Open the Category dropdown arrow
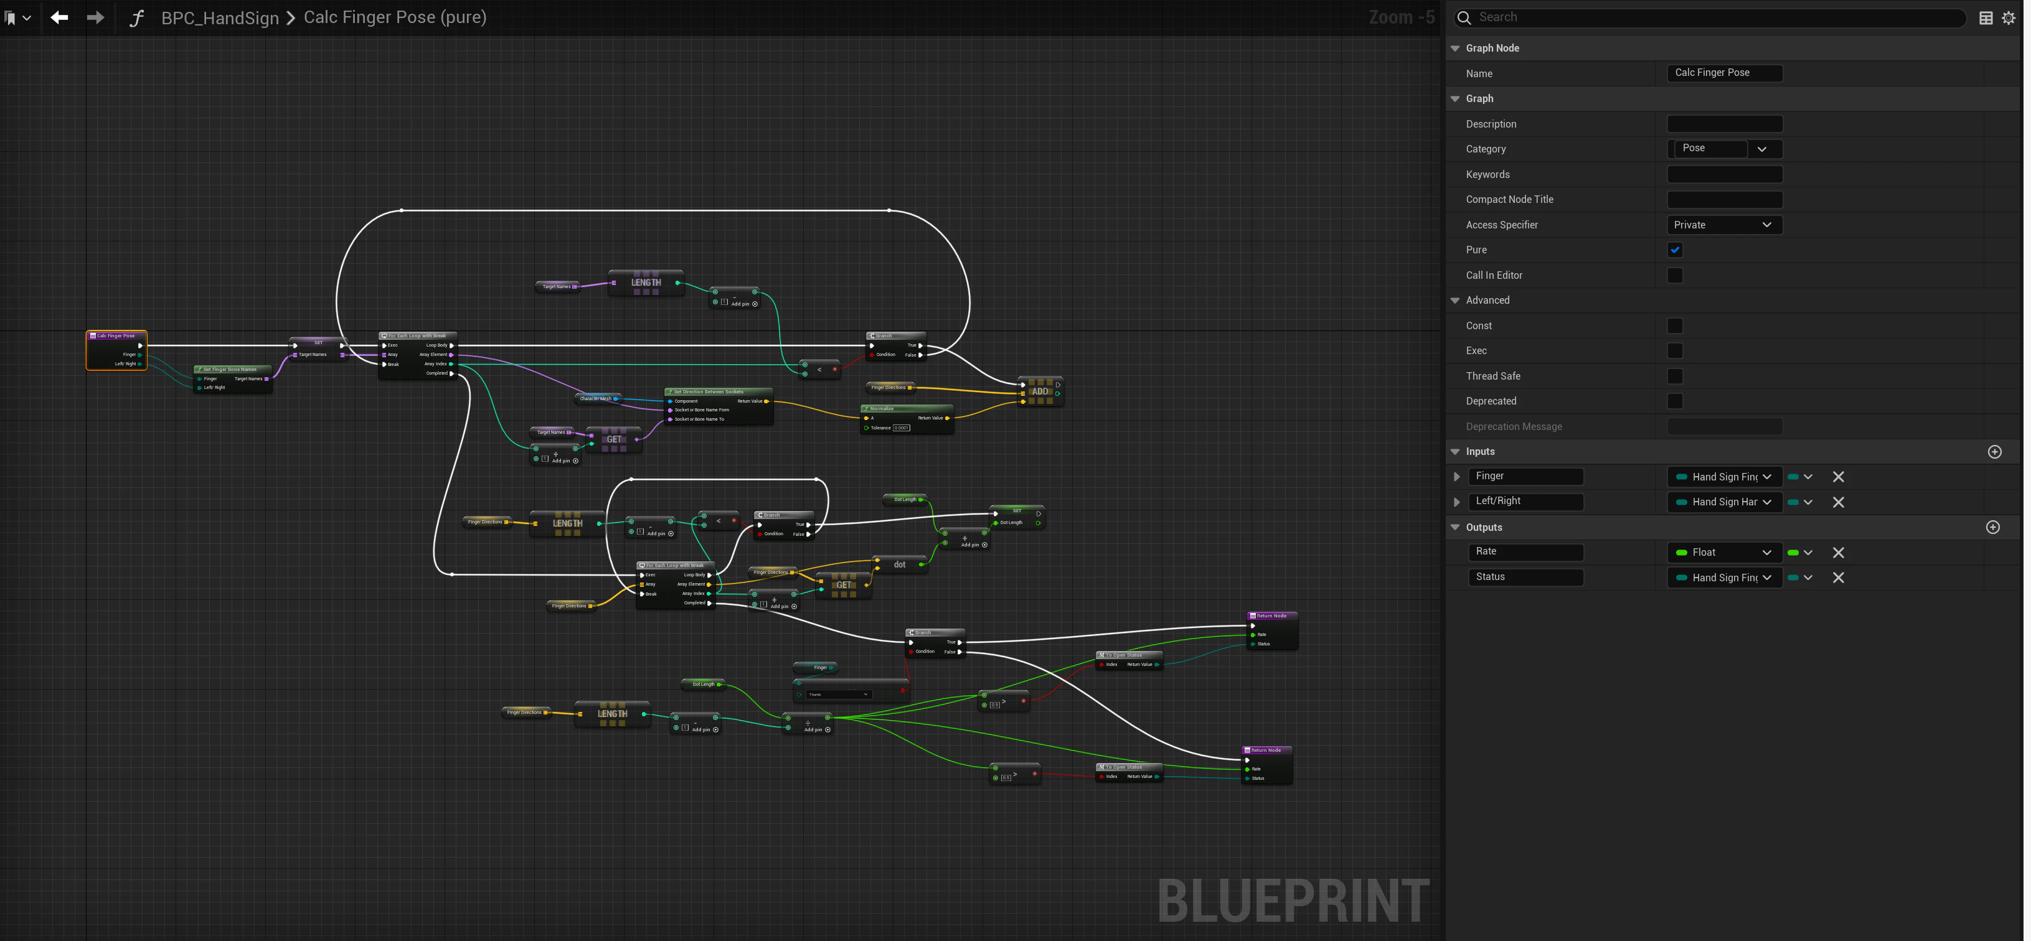This screenshot has height=941, width=2031. (x=1762, y=149)
